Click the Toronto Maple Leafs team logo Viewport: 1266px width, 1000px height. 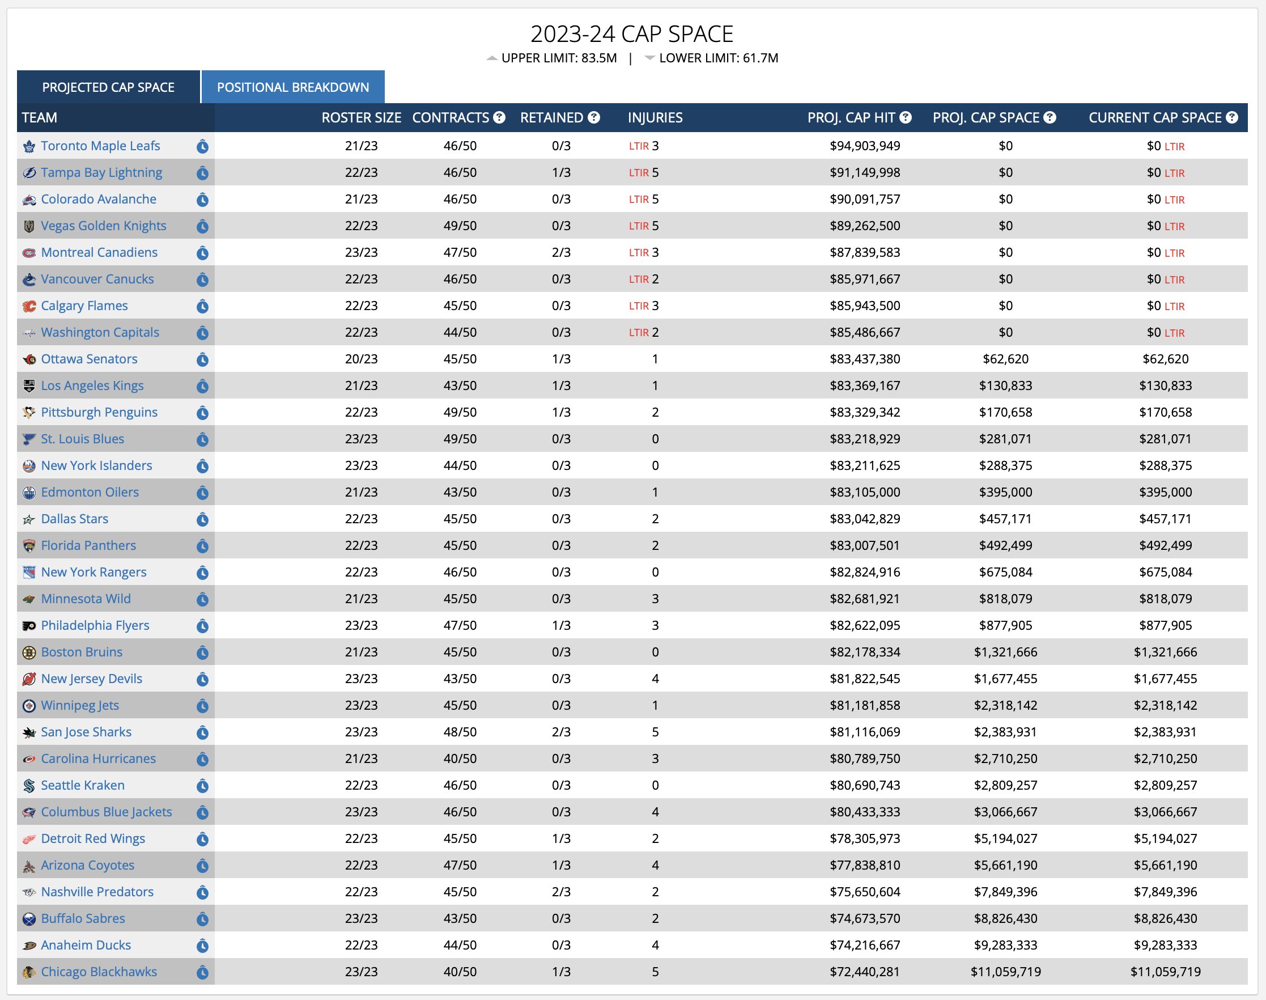pos(29,146)
